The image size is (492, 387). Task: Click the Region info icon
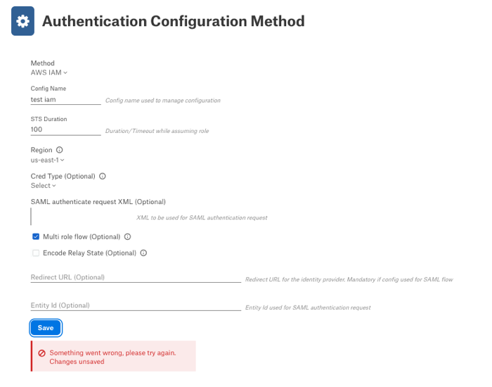point(59,150)
